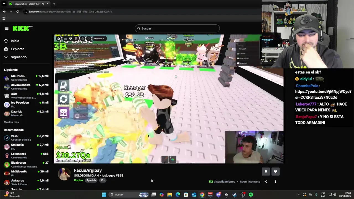The height and width of the screenshot is (199, 354).
Task: Go back to previous page
Action: 4,12
